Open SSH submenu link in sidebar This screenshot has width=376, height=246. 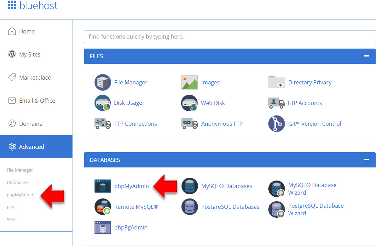click(11, 220)
